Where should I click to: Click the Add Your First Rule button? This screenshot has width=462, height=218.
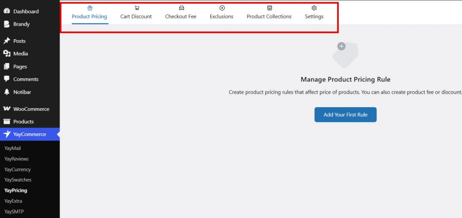click(x=345, y=114)
